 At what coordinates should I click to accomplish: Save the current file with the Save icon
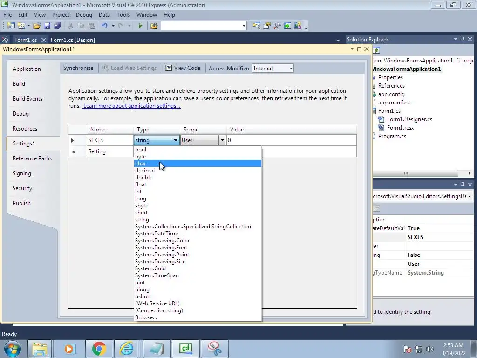point(47,26)
